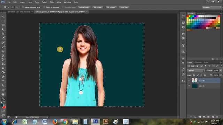This screenshot has width=223, height=125.
Task: Open the workspace switcher dropdown
Action: (x=212, y=7)
